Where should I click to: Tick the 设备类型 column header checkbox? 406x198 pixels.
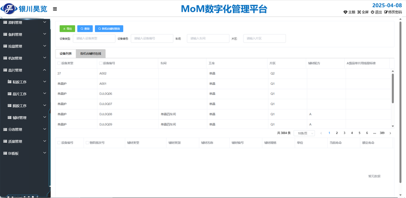(x=59, y=63)
